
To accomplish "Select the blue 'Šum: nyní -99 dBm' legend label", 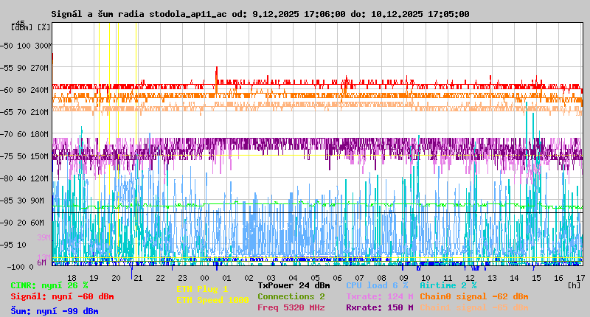I will pos(55,311).
